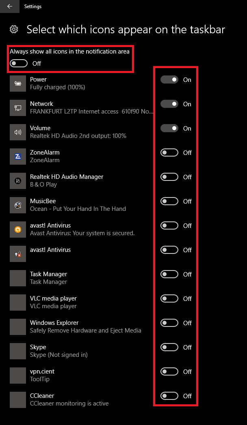Click the Power battery icon tile
This screenshot has width=247, height=425.
[18, 84]
